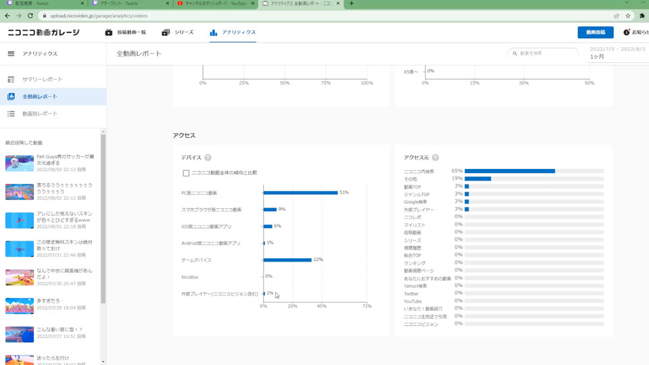Click the シリーズ stack icon
The width and height of the screenshot is (649, 365).
[166, 32]
